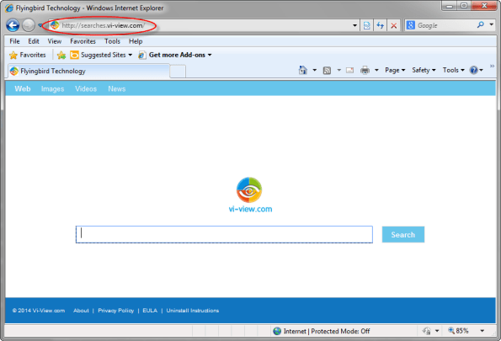Click the RSS feeds icon
This screenshot has height=341, width=501.
coord(327,71)
